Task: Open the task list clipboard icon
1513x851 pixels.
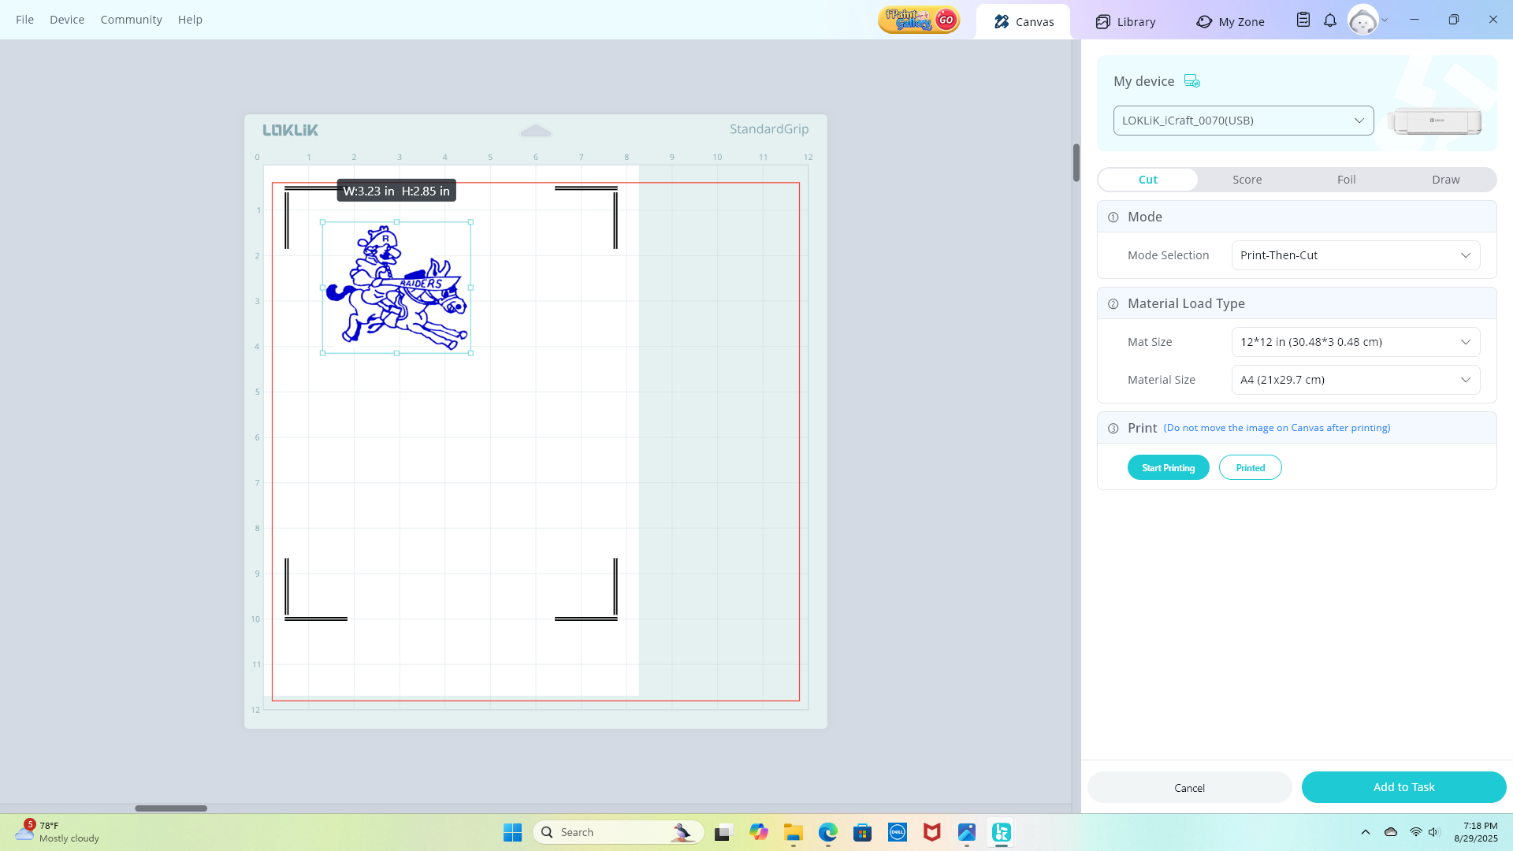Action: coord(1303,20)
